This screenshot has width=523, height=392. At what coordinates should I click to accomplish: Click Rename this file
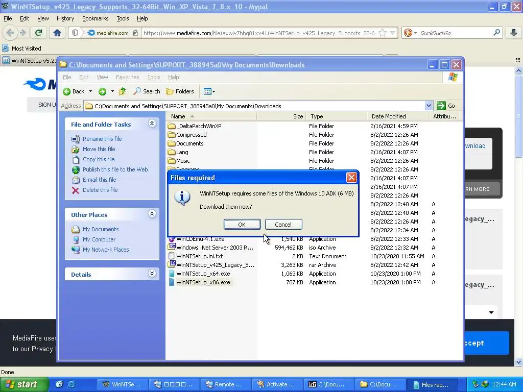(x=102, y=139)
